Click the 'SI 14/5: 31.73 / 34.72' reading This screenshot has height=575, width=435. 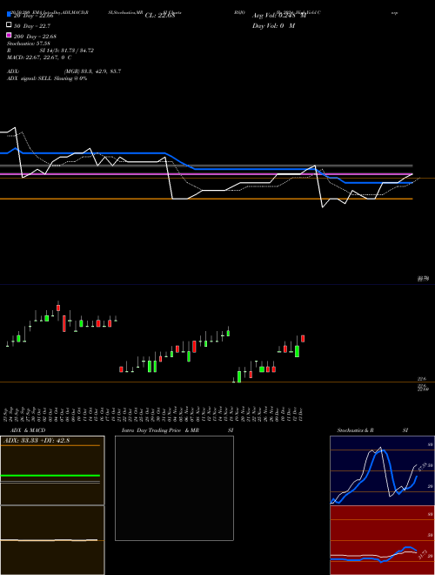[x=67, y=51]
